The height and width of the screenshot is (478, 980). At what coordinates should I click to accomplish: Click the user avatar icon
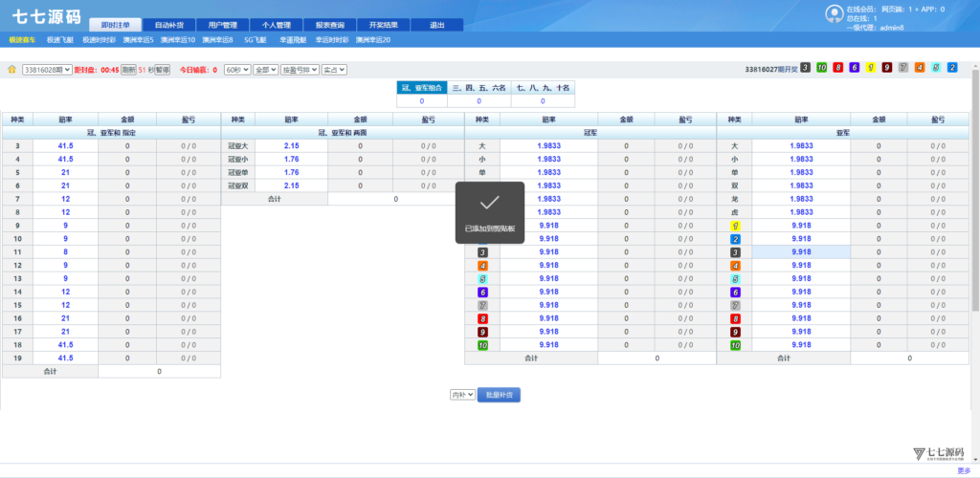(x=834, y=14)
